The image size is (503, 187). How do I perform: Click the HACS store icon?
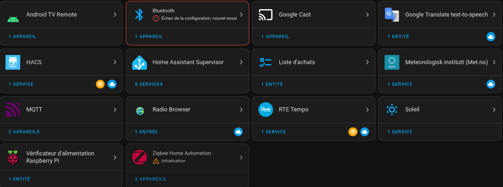tap(13, 62)
